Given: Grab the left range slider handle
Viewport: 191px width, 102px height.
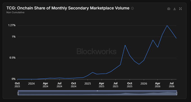Looking at the screenshot, I should (x=18, y=93).
